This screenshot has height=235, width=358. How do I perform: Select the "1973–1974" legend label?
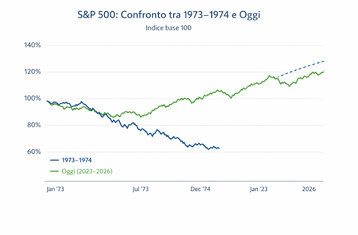[x=77, y=160]
